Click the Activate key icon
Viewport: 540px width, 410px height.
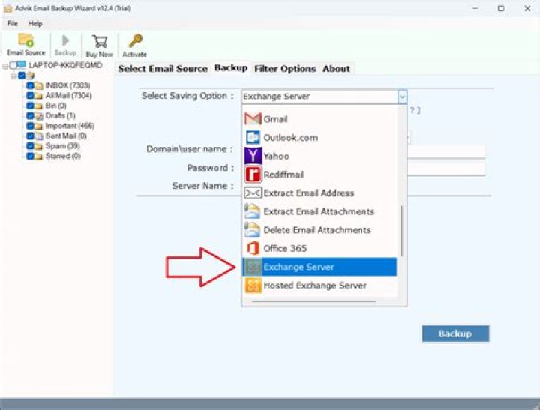(135, 43)
